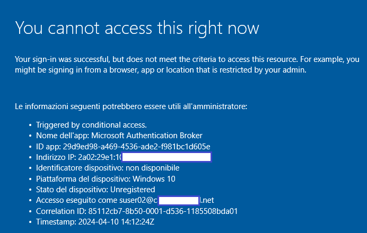
Task: Click the Indirizzo IP label
Action: coord(56,157)
